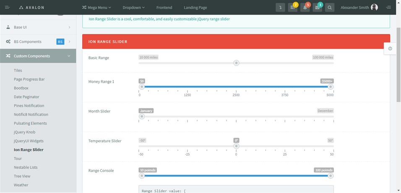Expand the BS Components sidebar section

[x=38, y=42]
